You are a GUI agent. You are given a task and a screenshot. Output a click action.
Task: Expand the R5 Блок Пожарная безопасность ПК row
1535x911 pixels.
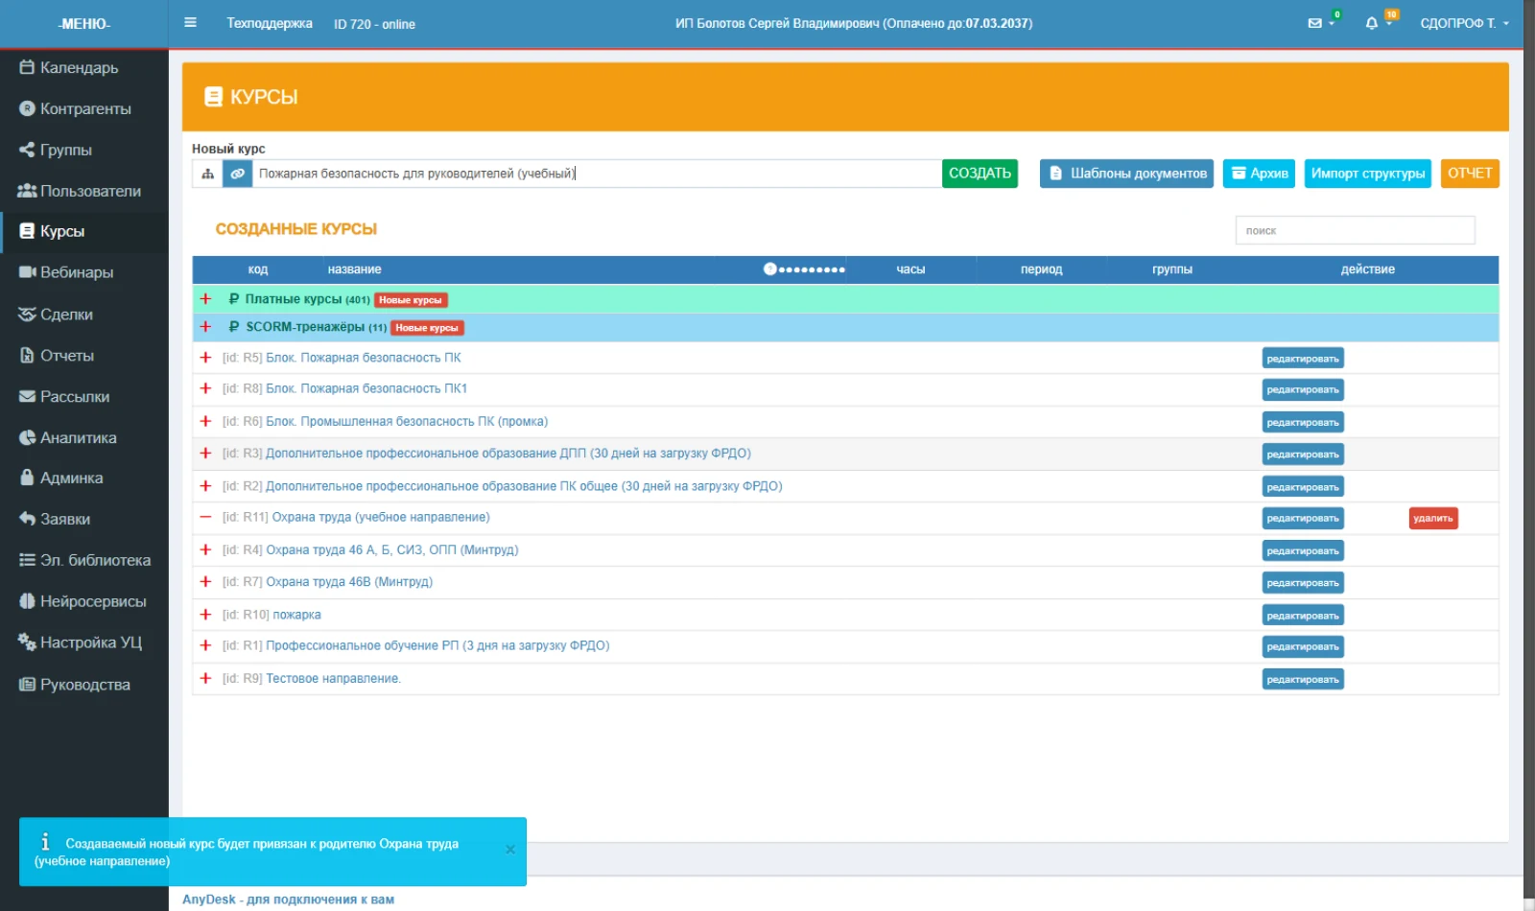(205, 358)
